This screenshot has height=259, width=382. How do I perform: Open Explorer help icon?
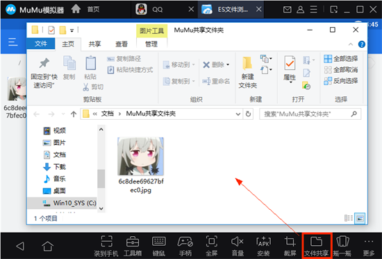pos(362,44)
